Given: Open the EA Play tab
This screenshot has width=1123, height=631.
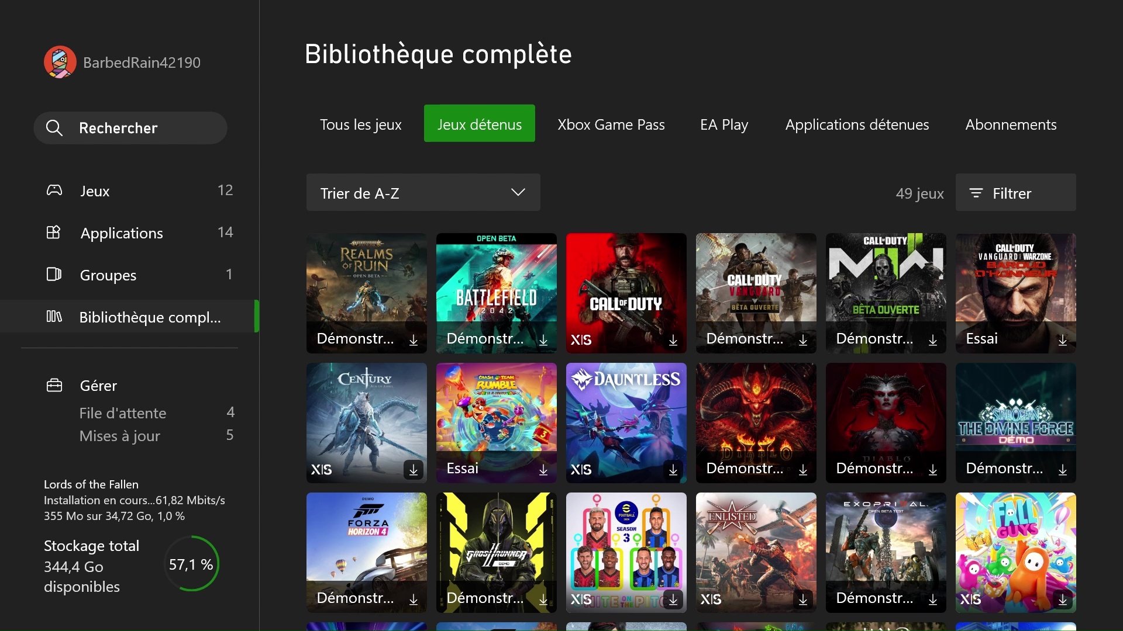Looking at the screenshot, I should (x=724, y=124).
